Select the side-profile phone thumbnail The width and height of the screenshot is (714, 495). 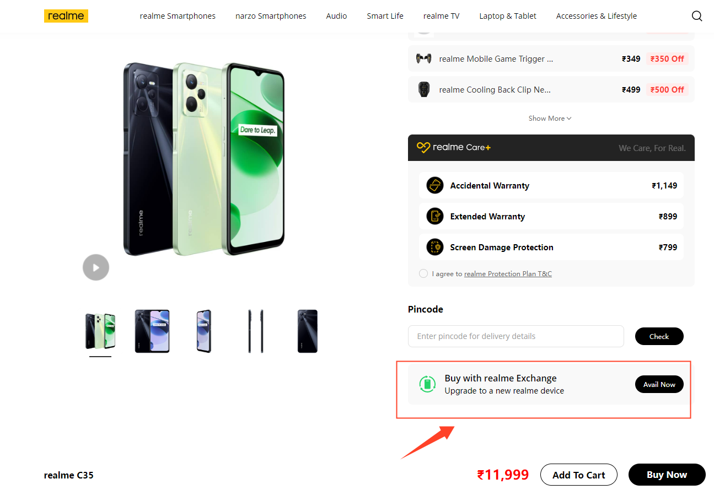click(x=255, y=331)
